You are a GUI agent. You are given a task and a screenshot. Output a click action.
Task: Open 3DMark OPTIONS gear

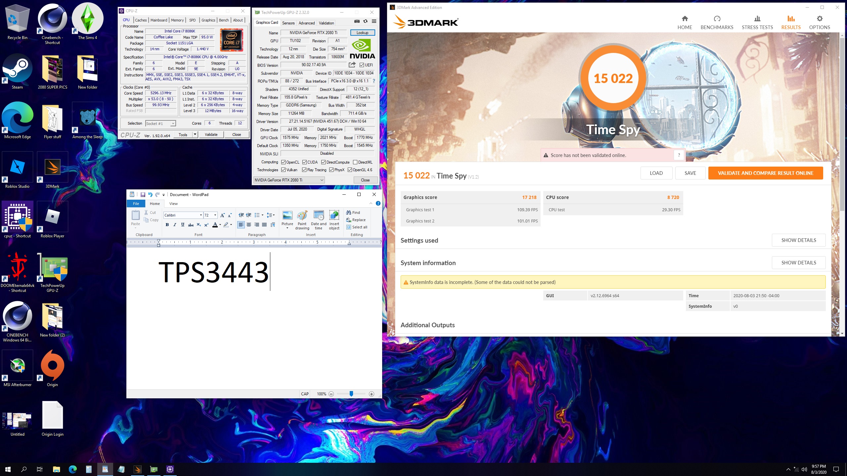tap(820, 23)
